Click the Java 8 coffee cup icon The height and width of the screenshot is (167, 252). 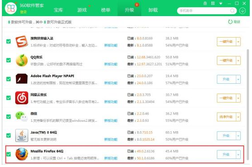point(22,135)
